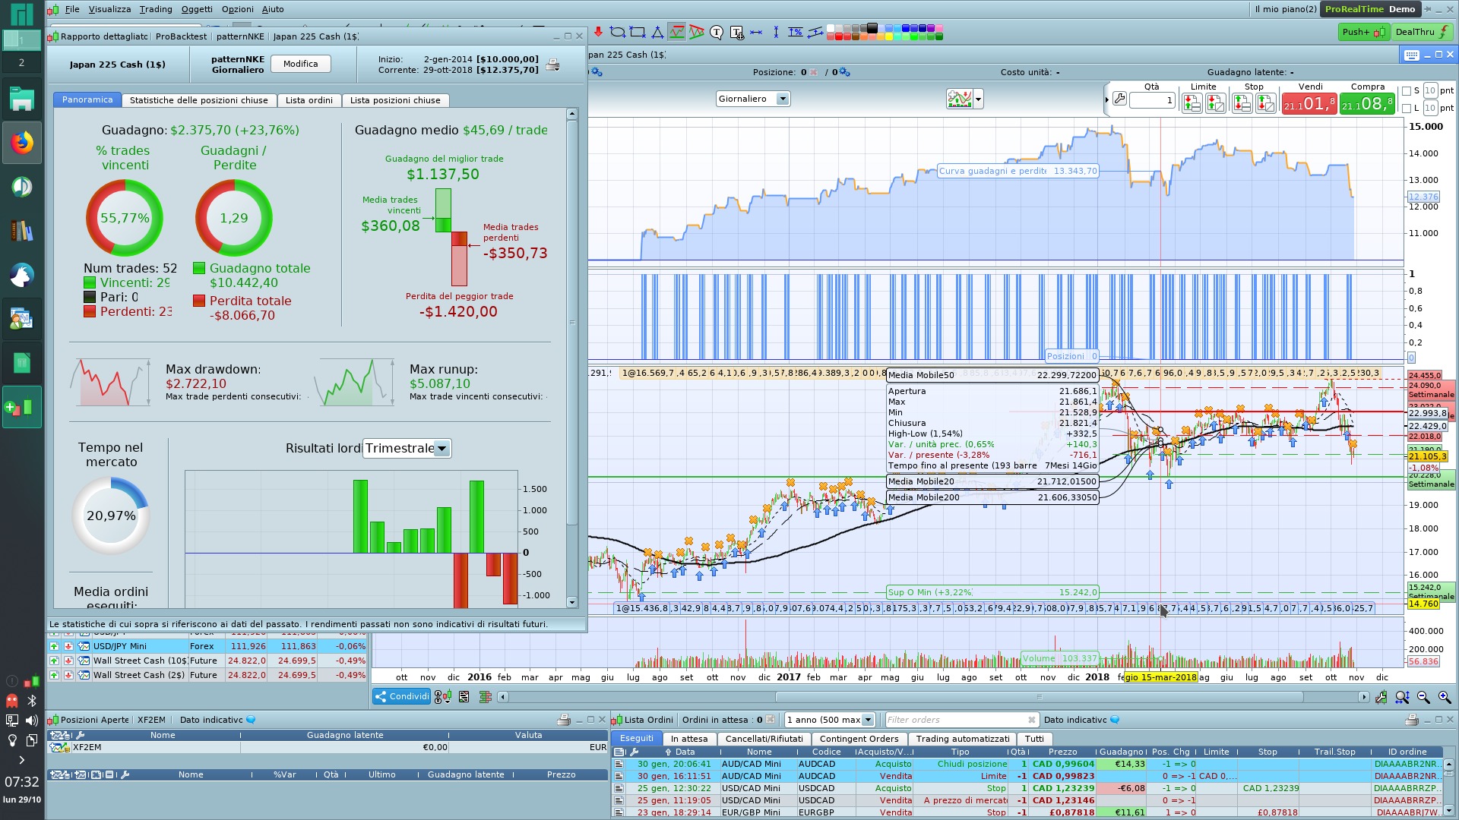Viewport: 1459px width, 820px height.
Task: Click the Modifica button
Action: (x=300, y=64)
